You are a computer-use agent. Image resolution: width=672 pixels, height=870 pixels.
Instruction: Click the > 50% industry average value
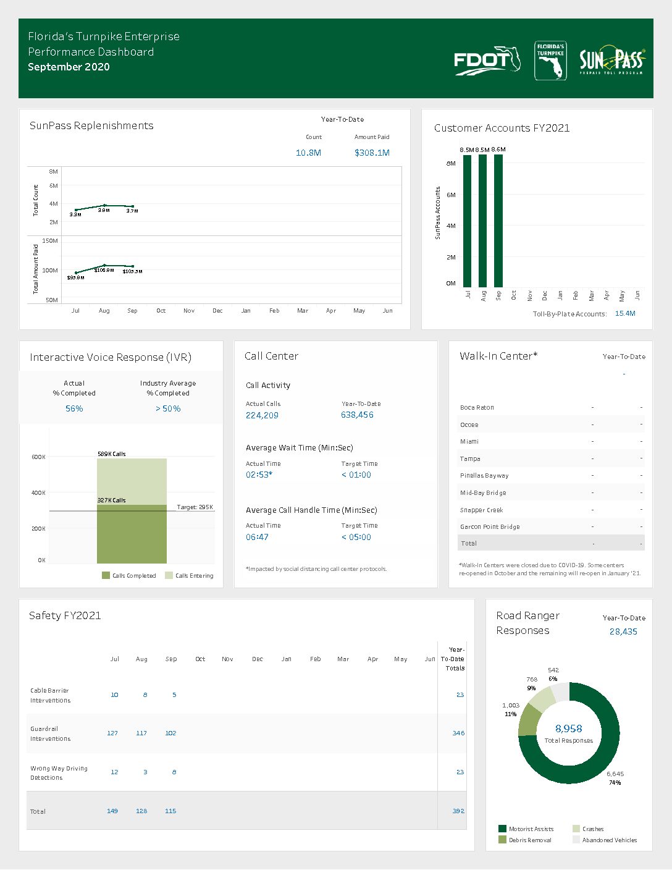[x=168, y=408]
